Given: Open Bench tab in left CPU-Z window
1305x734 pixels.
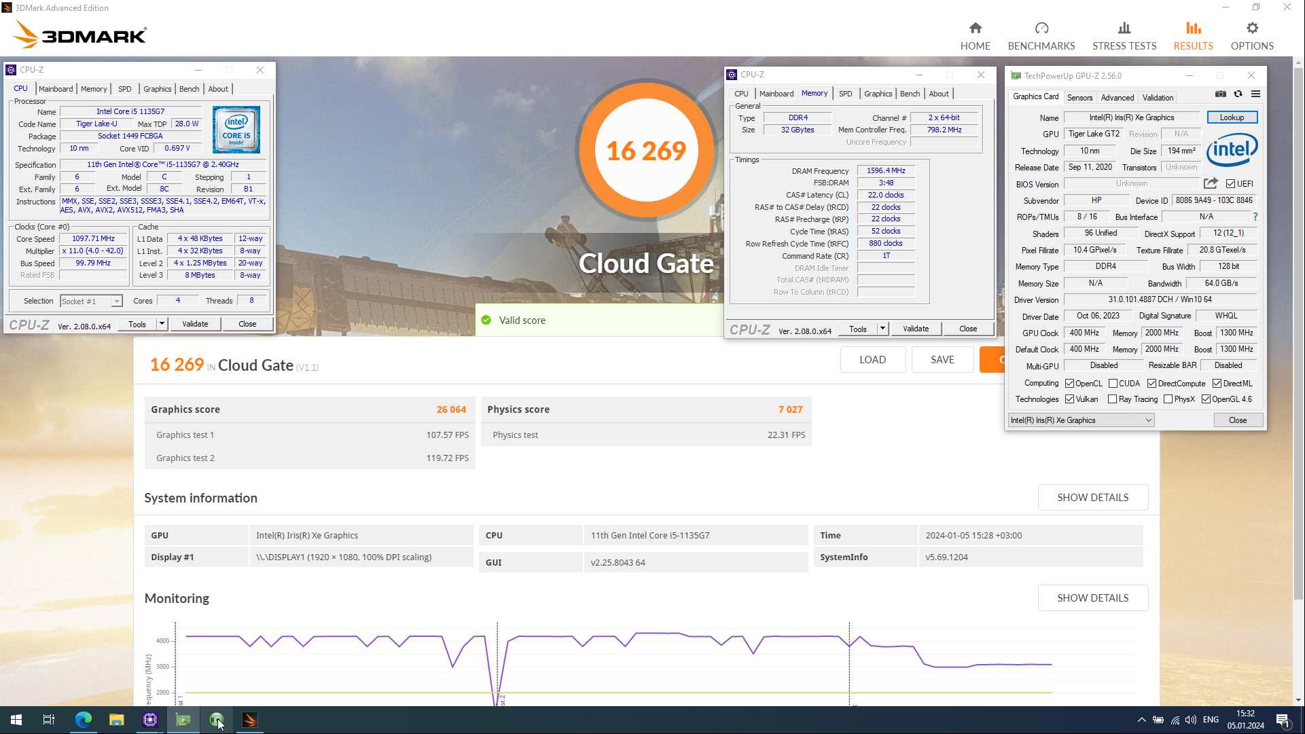Looking at the screenshot, I should coord(189,89).
